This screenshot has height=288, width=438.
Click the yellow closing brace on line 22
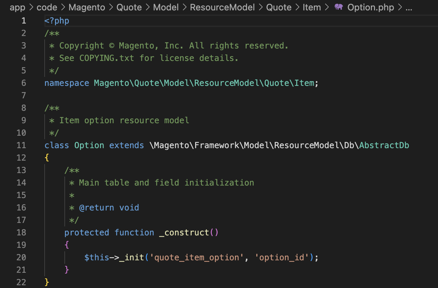47,282
